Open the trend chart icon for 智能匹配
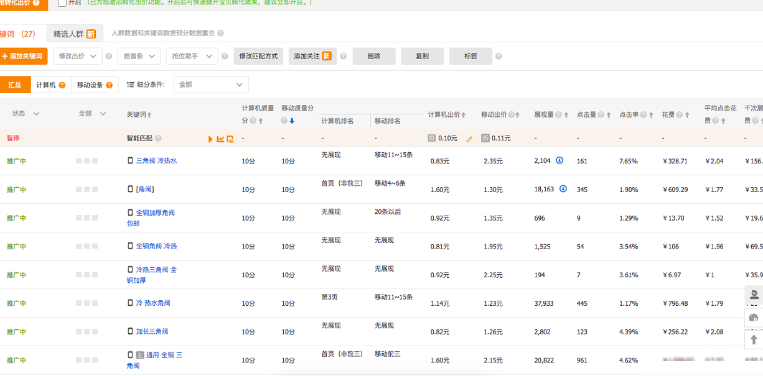This screenshot has height=376, width=763. point(220,139)
